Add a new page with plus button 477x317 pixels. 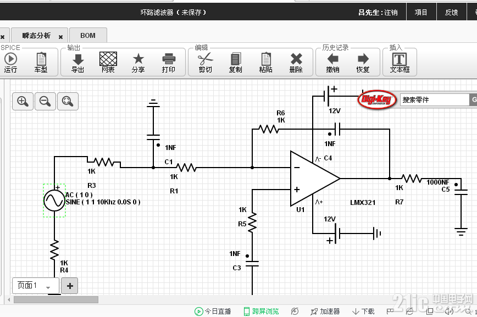click(x=70, y=286)
